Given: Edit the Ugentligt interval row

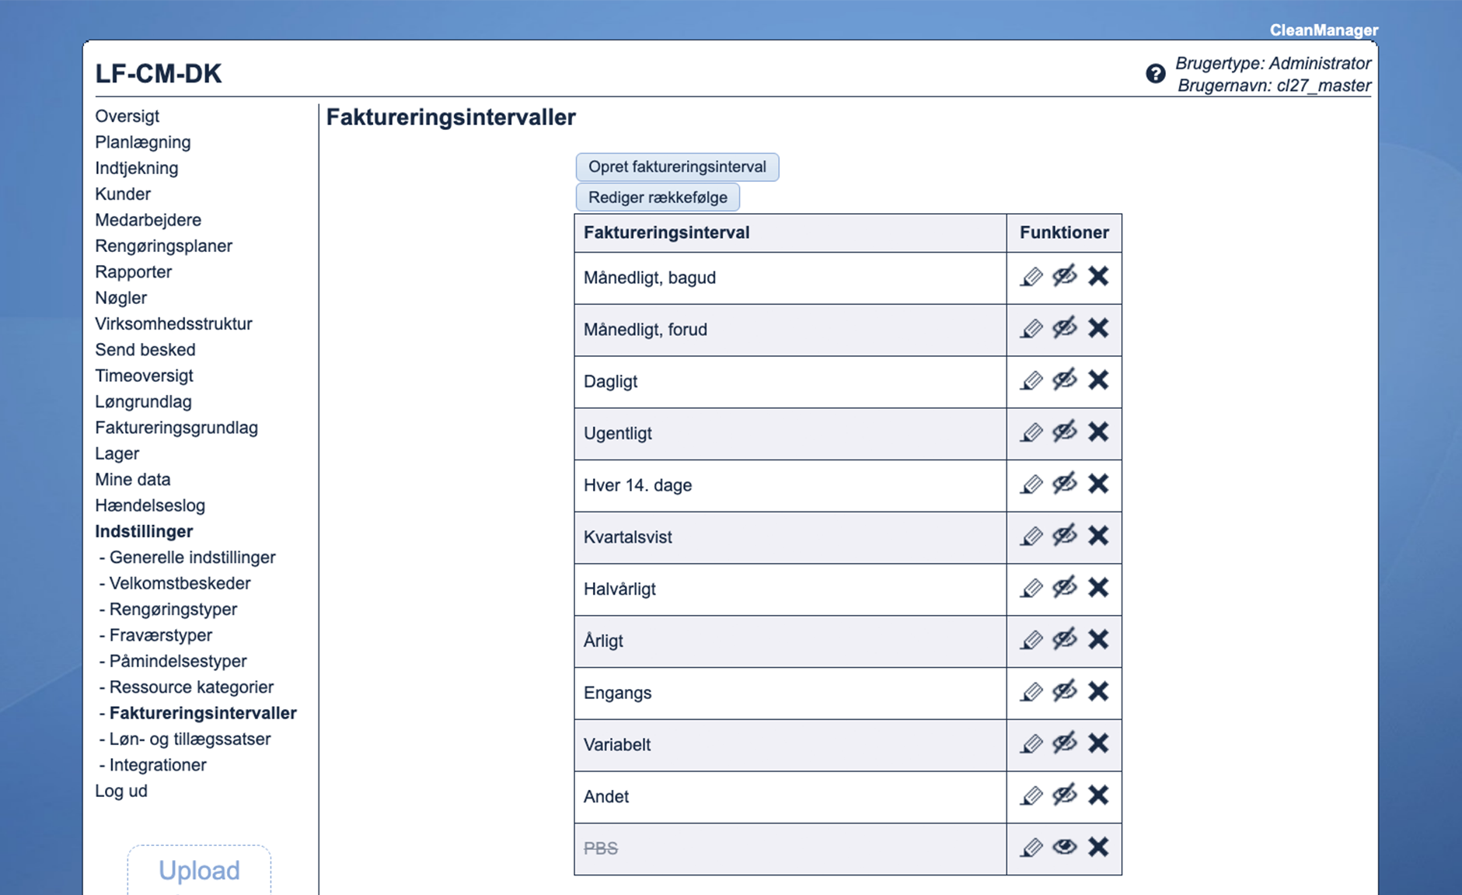Looking at the screenshot, I should [1031, 432].
